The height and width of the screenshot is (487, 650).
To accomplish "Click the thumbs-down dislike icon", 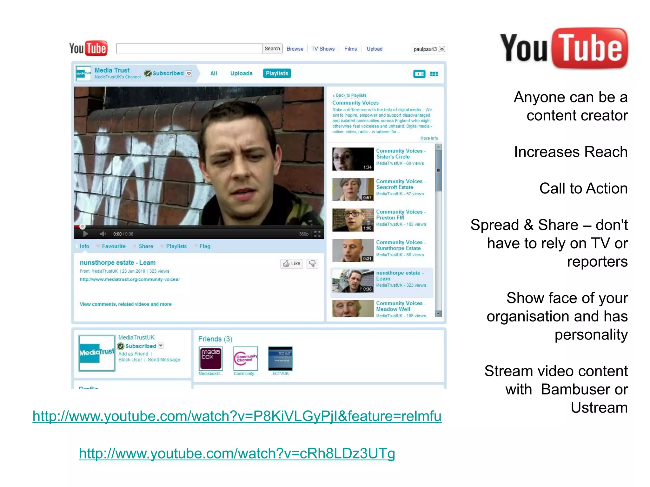I will pos(313,263).
